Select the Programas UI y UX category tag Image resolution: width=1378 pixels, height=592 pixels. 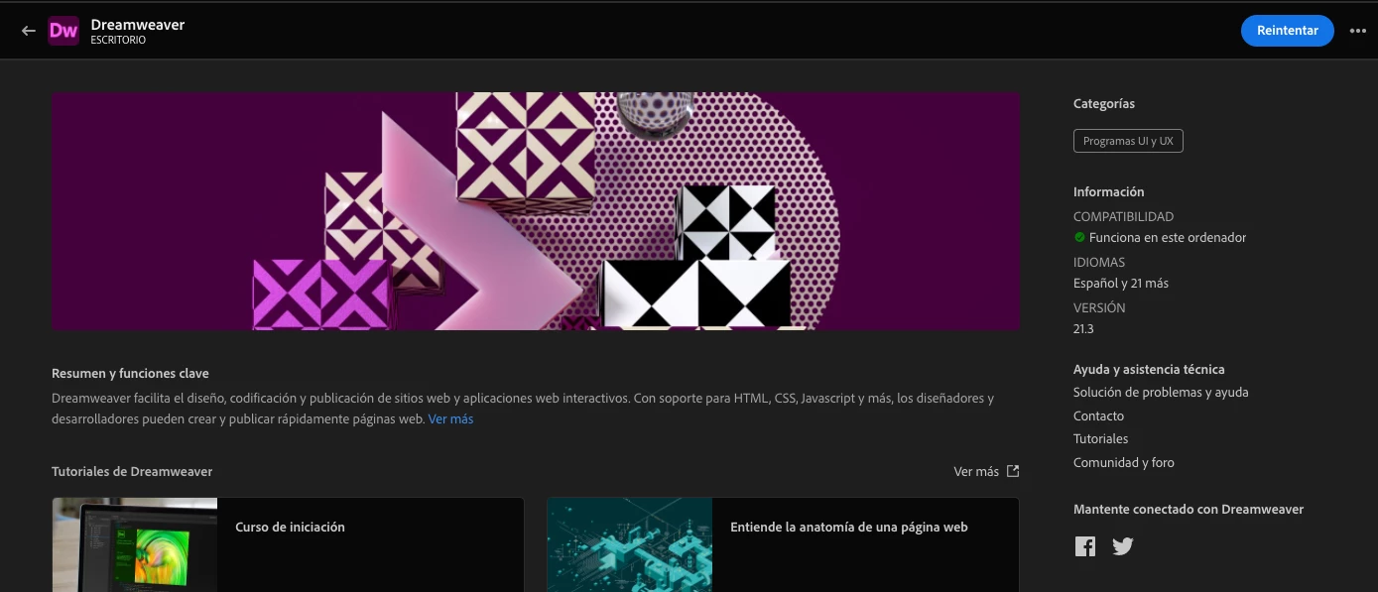[1128, 141]
